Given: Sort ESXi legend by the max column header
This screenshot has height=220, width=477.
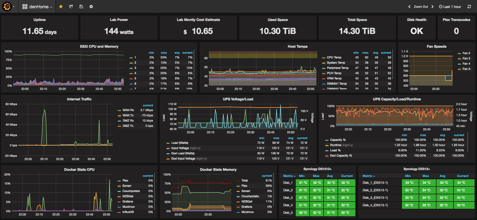Looking at the screenshot, I should [x=163, y=52].
